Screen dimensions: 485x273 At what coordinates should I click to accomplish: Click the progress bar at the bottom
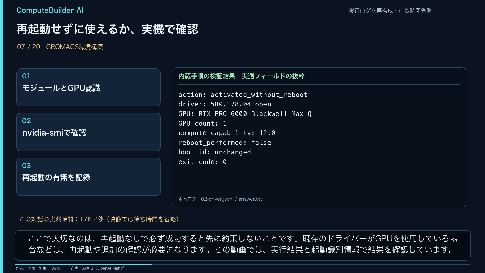[243, 264]
